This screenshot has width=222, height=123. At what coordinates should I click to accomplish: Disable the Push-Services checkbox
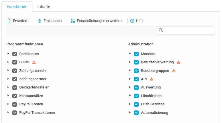tap(136, 104)
